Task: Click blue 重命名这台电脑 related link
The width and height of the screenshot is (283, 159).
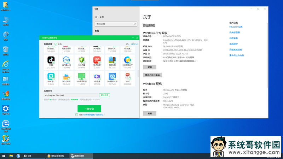Action: point(237,55)
